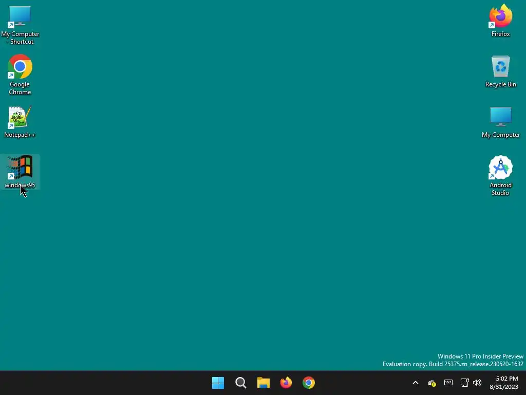The height and width of the screenshot is (395, 526).
Task: Open taskbar Search
Action: (241, 383)
